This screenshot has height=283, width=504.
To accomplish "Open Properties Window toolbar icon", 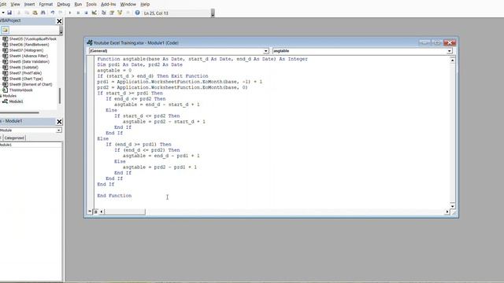I will tap(112, 13).
